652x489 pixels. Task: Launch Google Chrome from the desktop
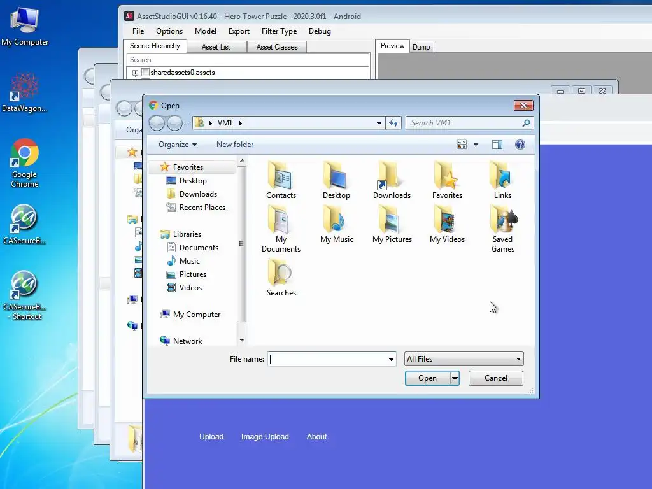click(x=25, y=163)
